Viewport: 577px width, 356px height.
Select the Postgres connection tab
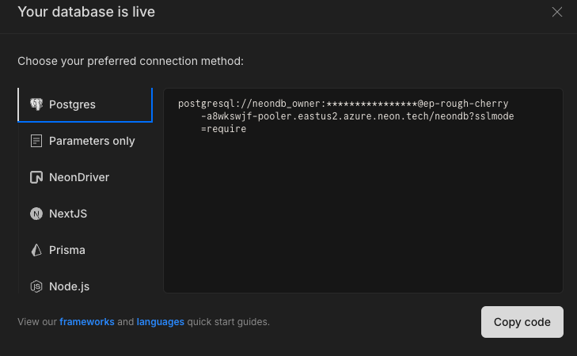[85, 104]
